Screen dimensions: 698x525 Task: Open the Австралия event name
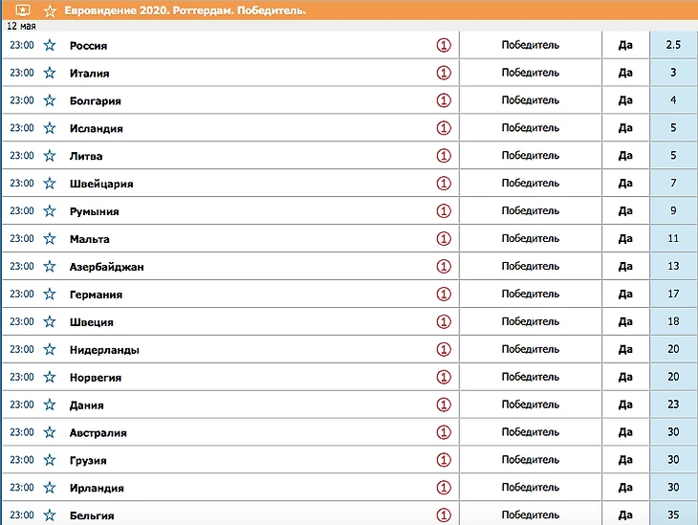pyautogui.click(x=98, y=433)
